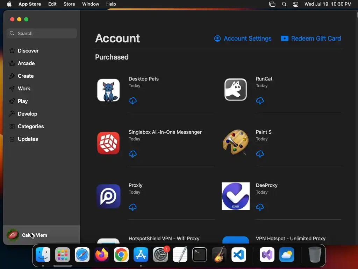Open Visual Studio Code from Dock
This screenshot has height=269, width=358.
(x=239, y=255)
